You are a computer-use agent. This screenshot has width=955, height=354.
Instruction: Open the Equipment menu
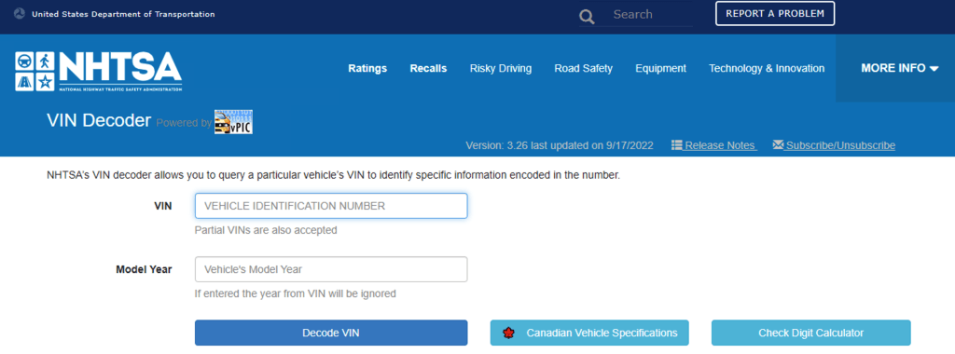pos(661,68)
